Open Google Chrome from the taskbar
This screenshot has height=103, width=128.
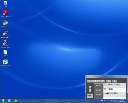click(x=15, y=101)
